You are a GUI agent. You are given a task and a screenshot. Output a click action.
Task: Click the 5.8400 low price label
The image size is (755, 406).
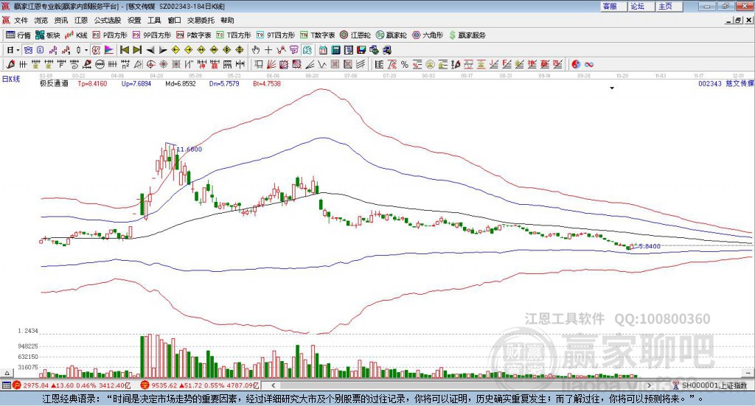[x=650, y=246]
